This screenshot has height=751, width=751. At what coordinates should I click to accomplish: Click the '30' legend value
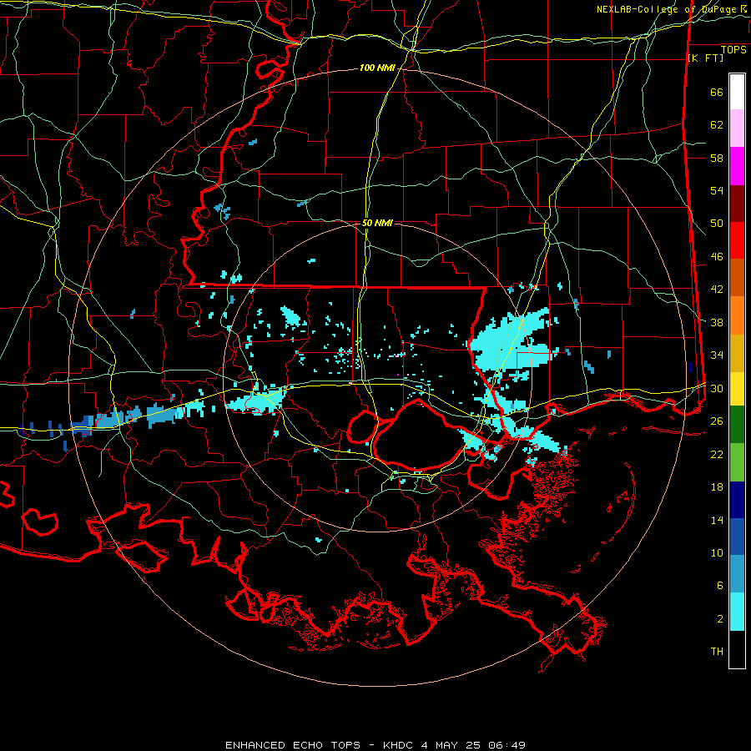717,388
